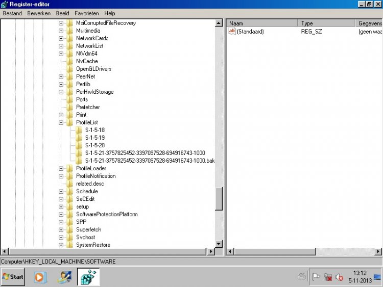The height and width of the screenshot is (287, 383).
Task: Click the ab string value icon
Action: 232,31
